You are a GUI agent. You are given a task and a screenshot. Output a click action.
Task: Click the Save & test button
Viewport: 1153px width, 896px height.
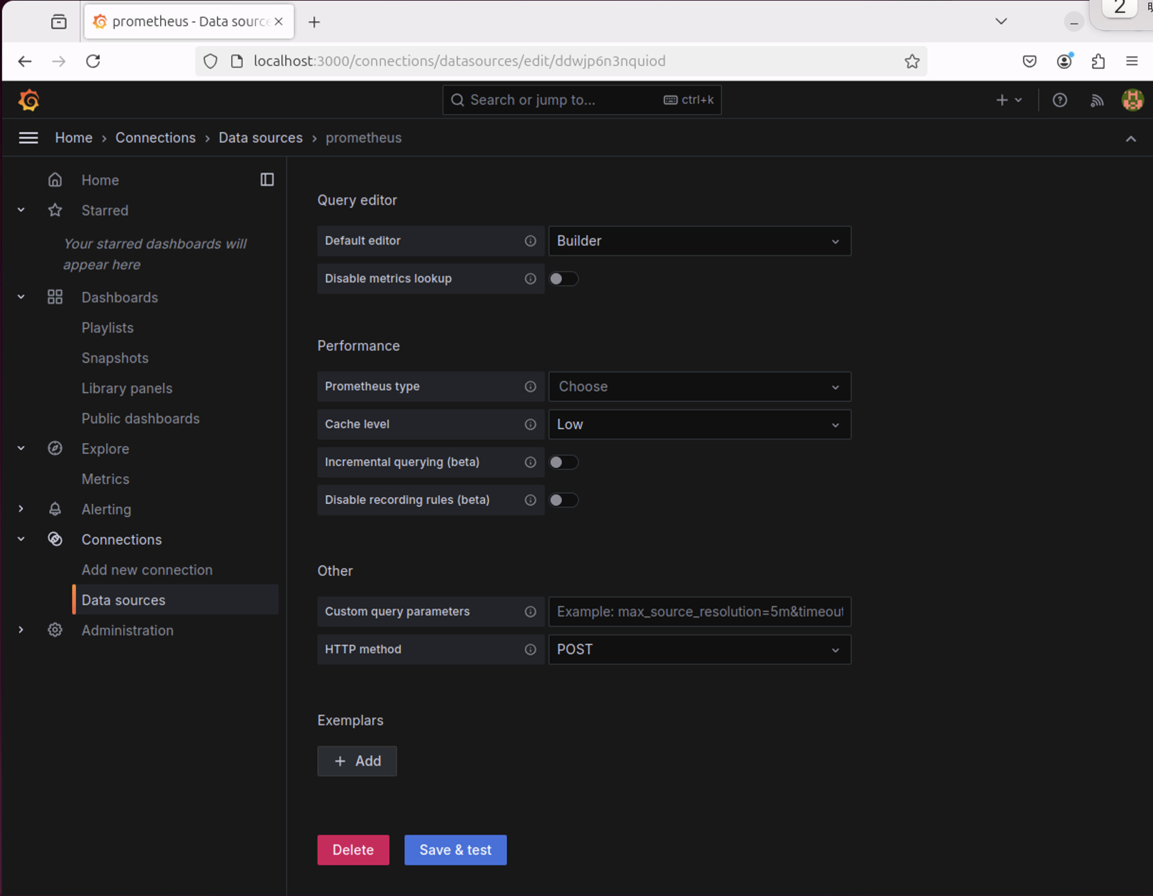(x=455, y=850)
